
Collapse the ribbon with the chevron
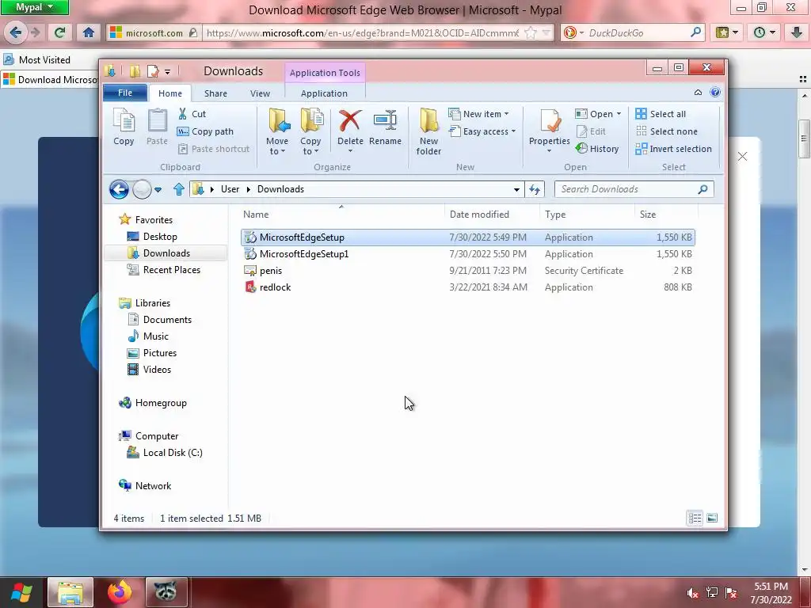[698, 92]
